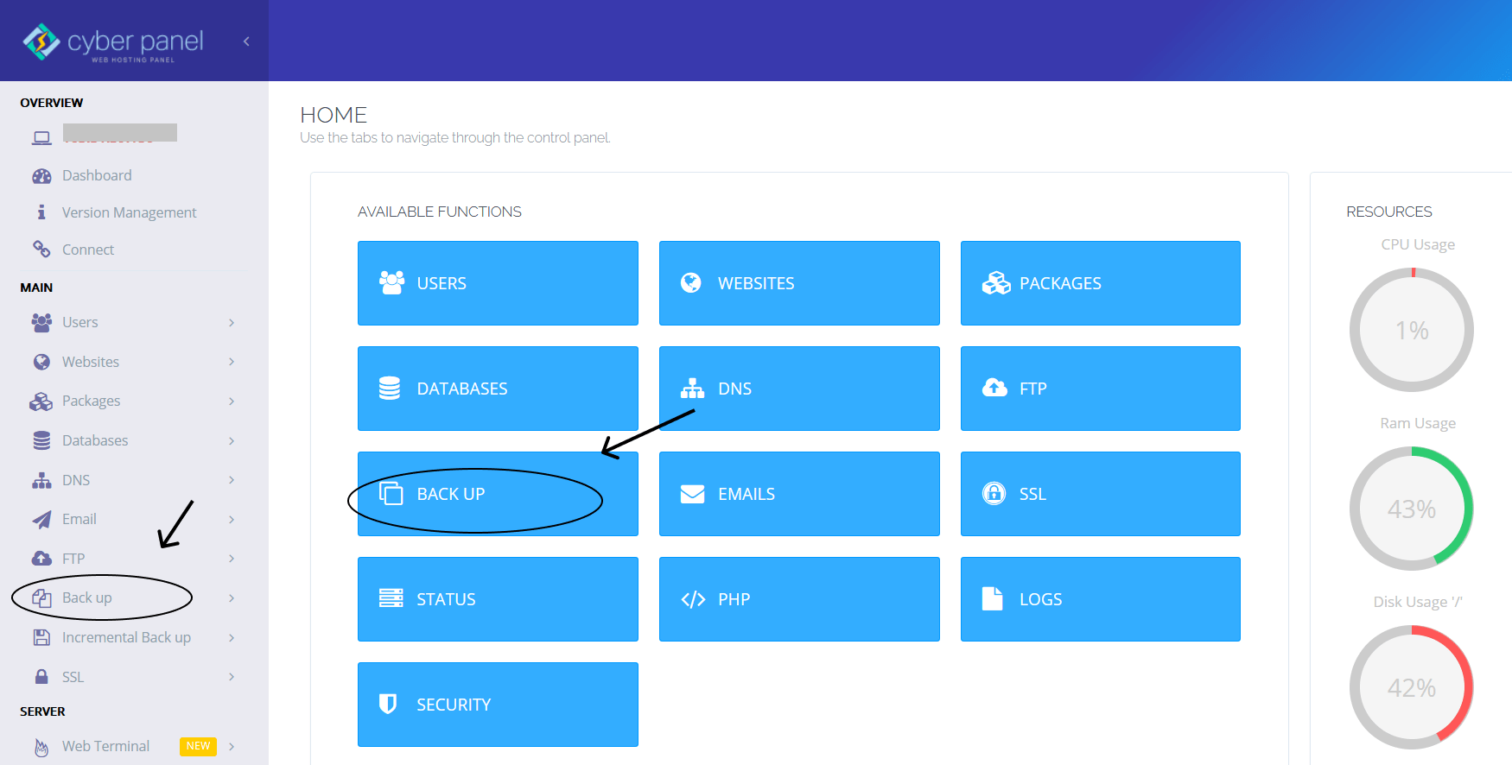Collapse the sidebar with the arrow

tap(246, 41)
